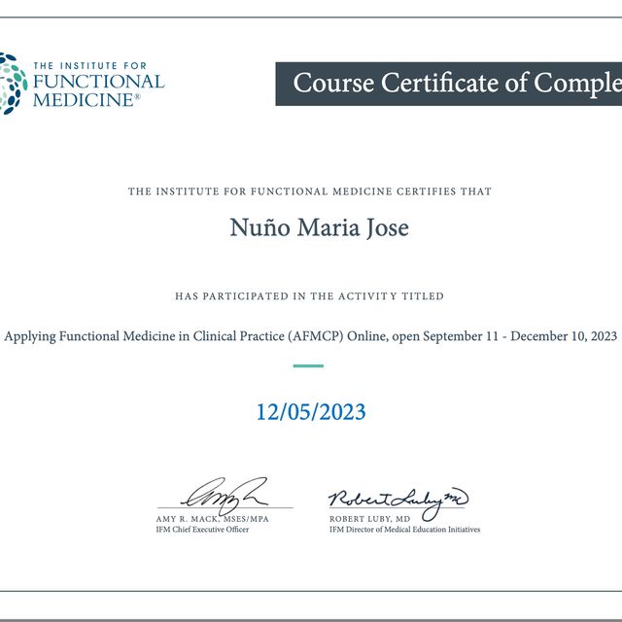This screenshot has width=622, height=622.
Task: Select the recipient name 'Nuño Maria Jose'
Action: point(320,228)
